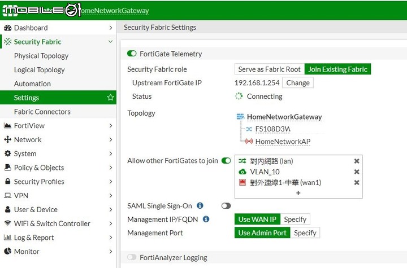
Task: Open the Fabric Connectors menu item
Action: (x=42, y=112)
